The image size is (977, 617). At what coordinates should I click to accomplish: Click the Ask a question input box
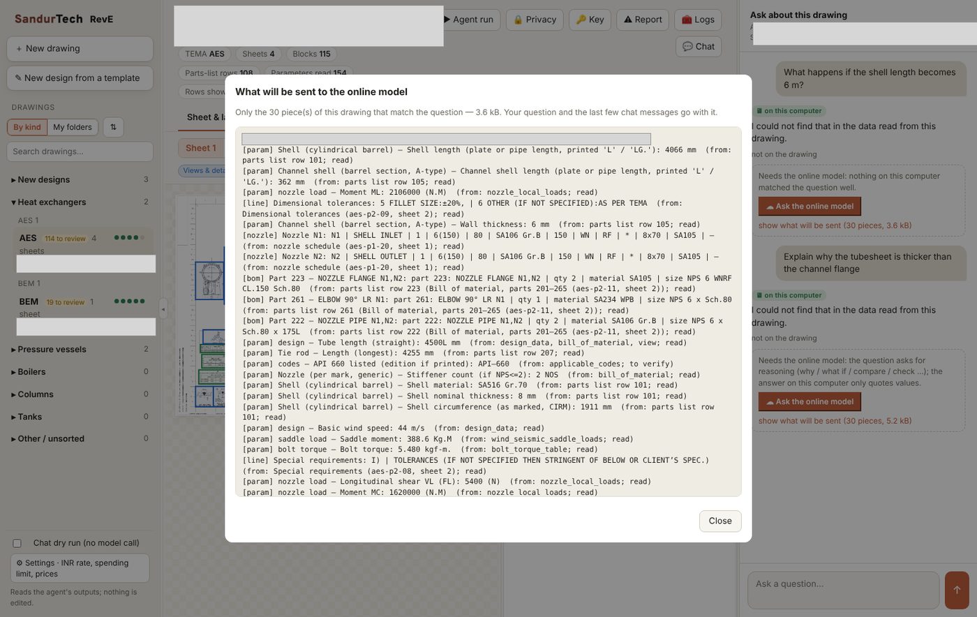[x=843, y=590]
